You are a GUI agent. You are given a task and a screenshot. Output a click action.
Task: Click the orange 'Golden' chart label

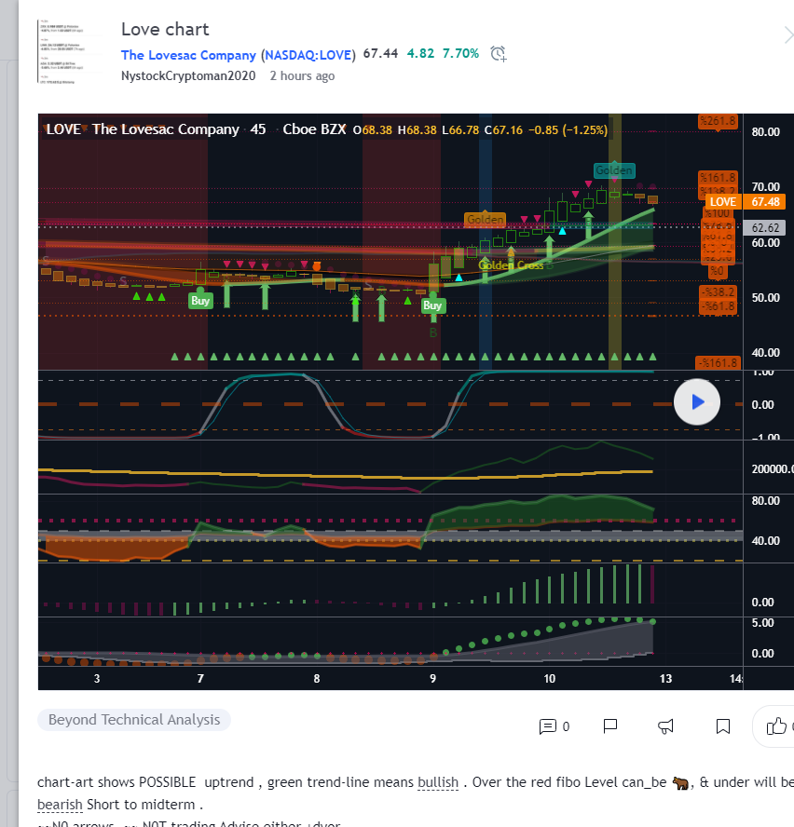click(x=486, y=220)
